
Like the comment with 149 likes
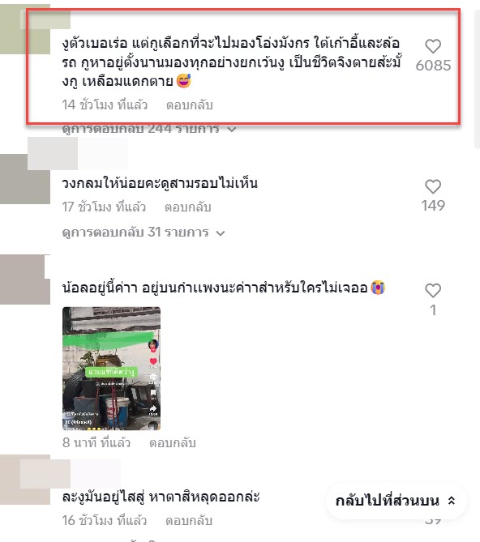pyautogui.click(x=433, y=186)
